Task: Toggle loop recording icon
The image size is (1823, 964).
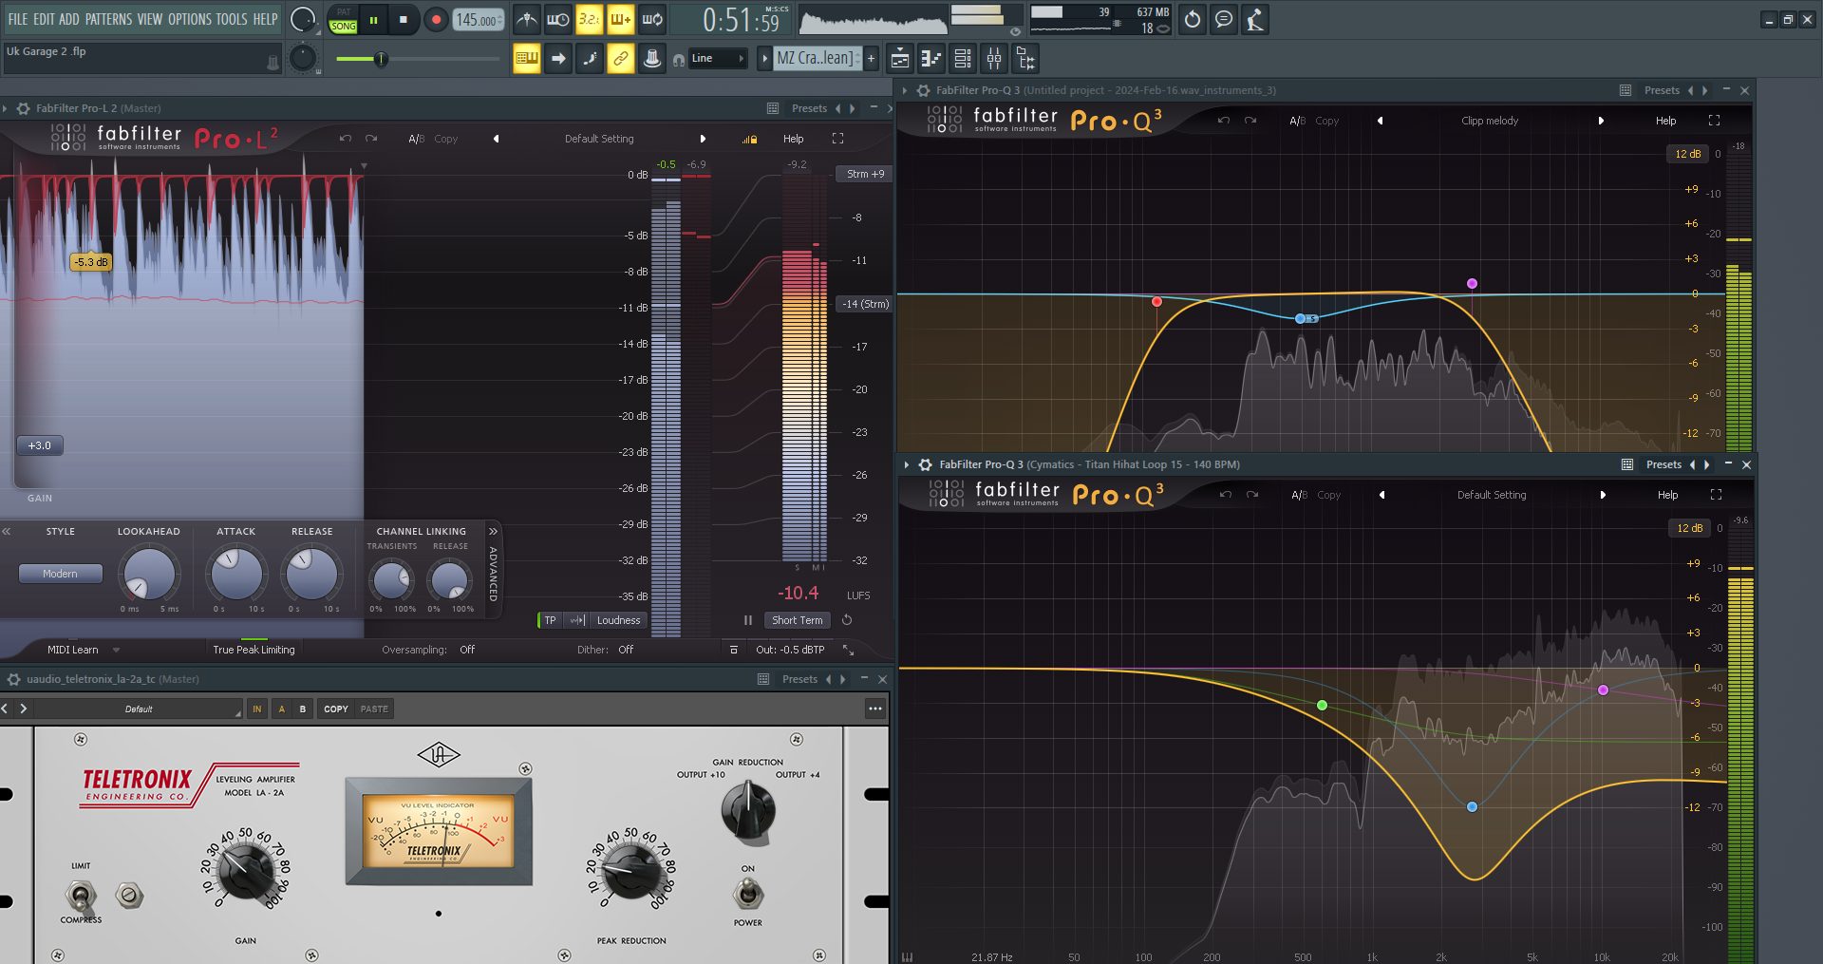Action: pyautogui.click(x=652, y=19)
